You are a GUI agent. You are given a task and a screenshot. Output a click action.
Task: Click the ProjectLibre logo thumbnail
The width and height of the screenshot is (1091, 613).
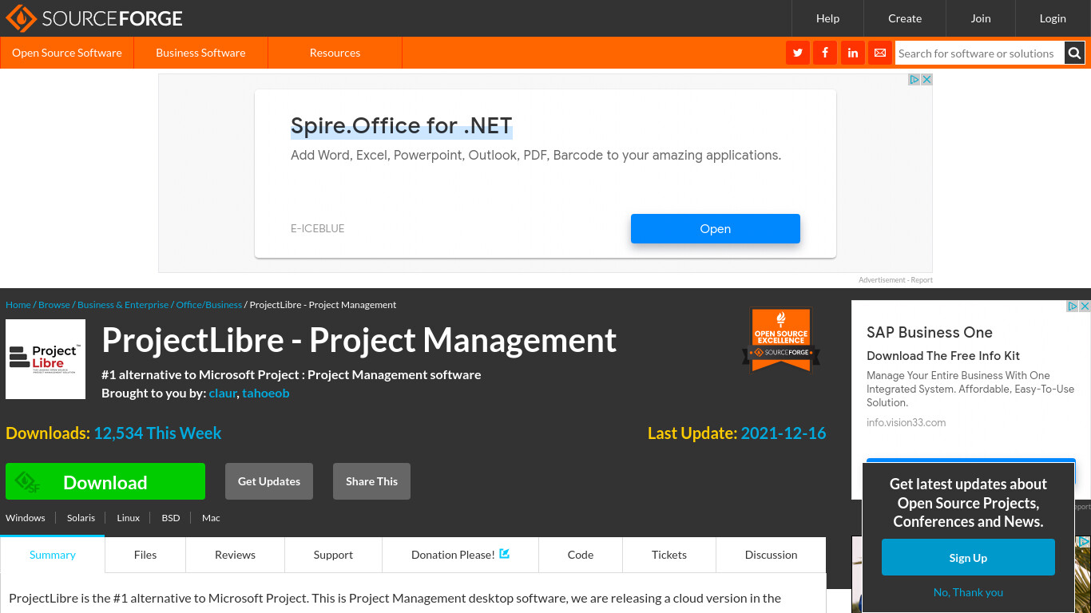tap(46, 359)
